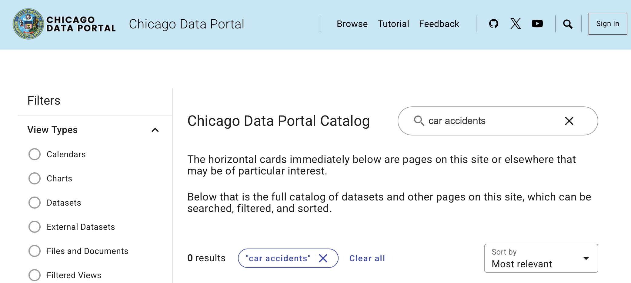This screenshot has height=283, width=631.
Task: Choose the External Datasets option
Action: [x=35, y=227]
